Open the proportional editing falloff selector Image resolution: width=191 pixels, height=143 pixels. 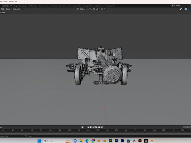coord(105,9)
